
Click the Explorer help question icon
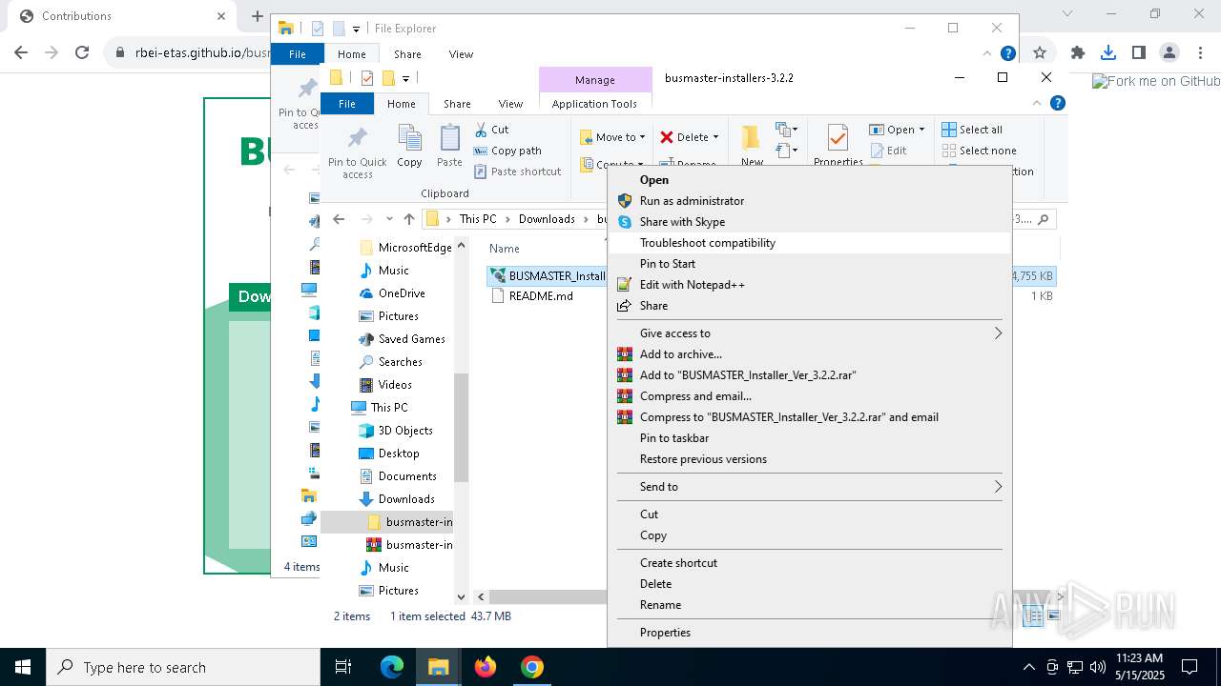[1058, 103]
